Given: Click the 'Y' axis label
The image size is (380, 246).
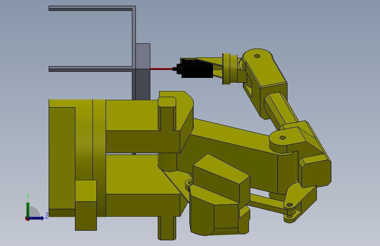Looking at the screenshot, I should pyautogui.click(x=28, y=197).
